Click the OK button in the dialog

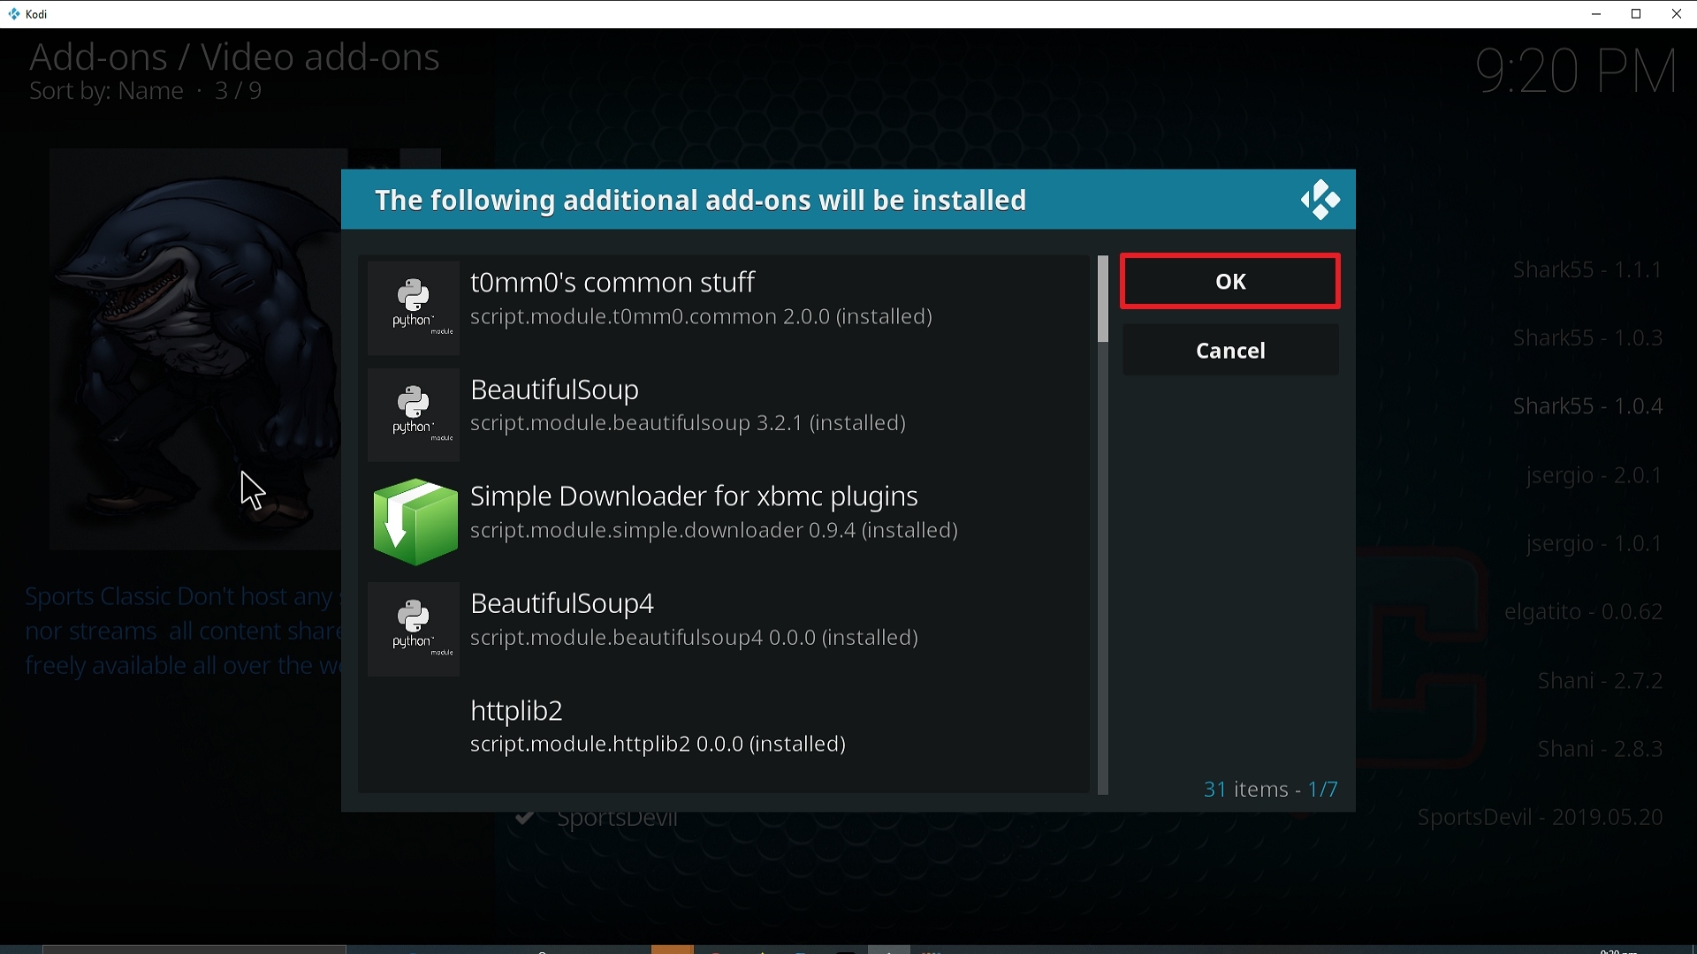pos(1229,281)
